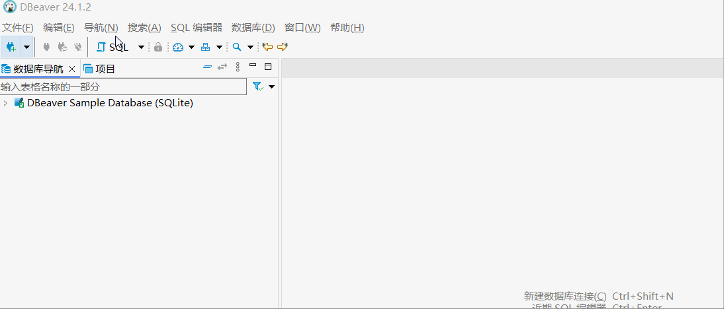The width and height of the screenshot is (724, 309).
Task: Open the search dropdown arrow
Action: 250,47
